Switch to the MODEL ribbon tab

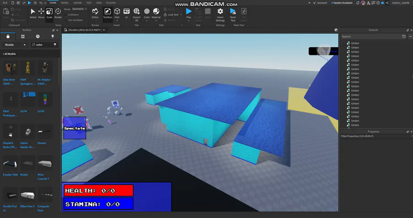click(x=65, y=3)
